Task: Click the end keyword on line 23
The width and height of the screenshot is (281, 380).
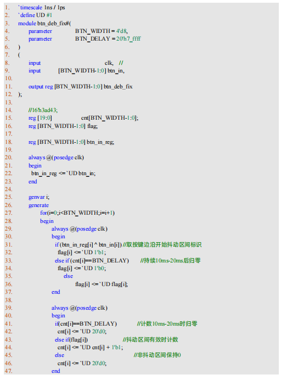Action: click(33, 182)
